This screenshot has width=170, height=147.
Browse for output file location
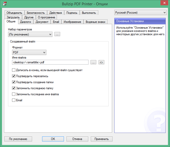point(93,62)
